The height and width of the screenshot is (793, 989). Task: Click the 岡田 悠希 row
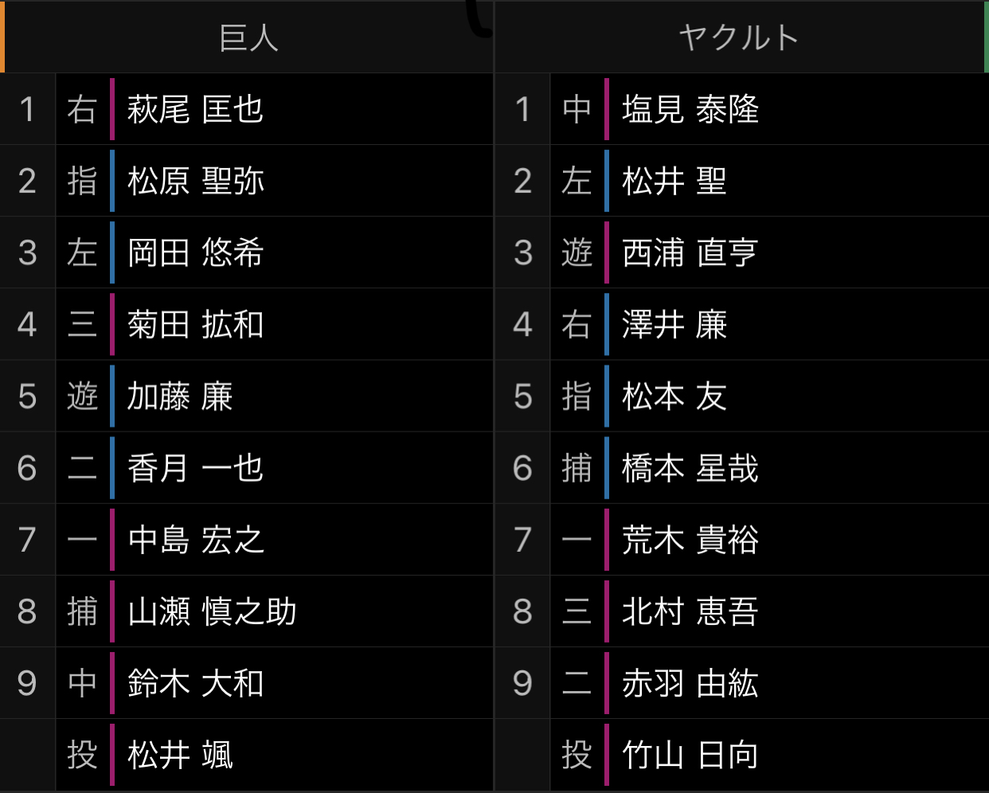247,252
